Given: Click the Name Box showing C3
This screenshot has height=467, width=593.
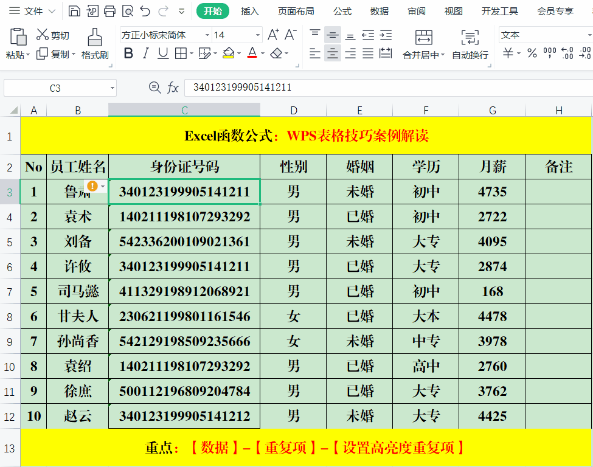Looking at the screenshot, I should pyautogui.click(x=55, y=88).
